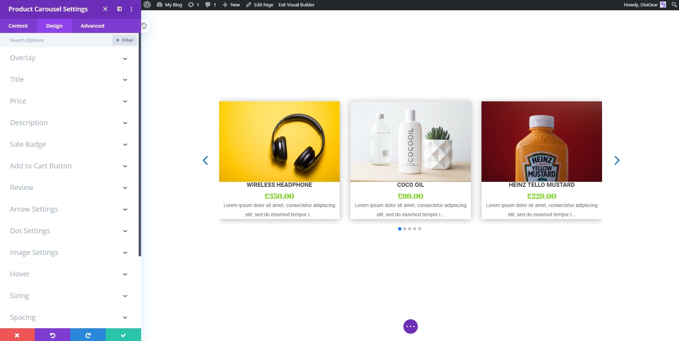Click the settings panel scrollbar
This screenshot has height=341, width=679.
[x=140, y=145]
